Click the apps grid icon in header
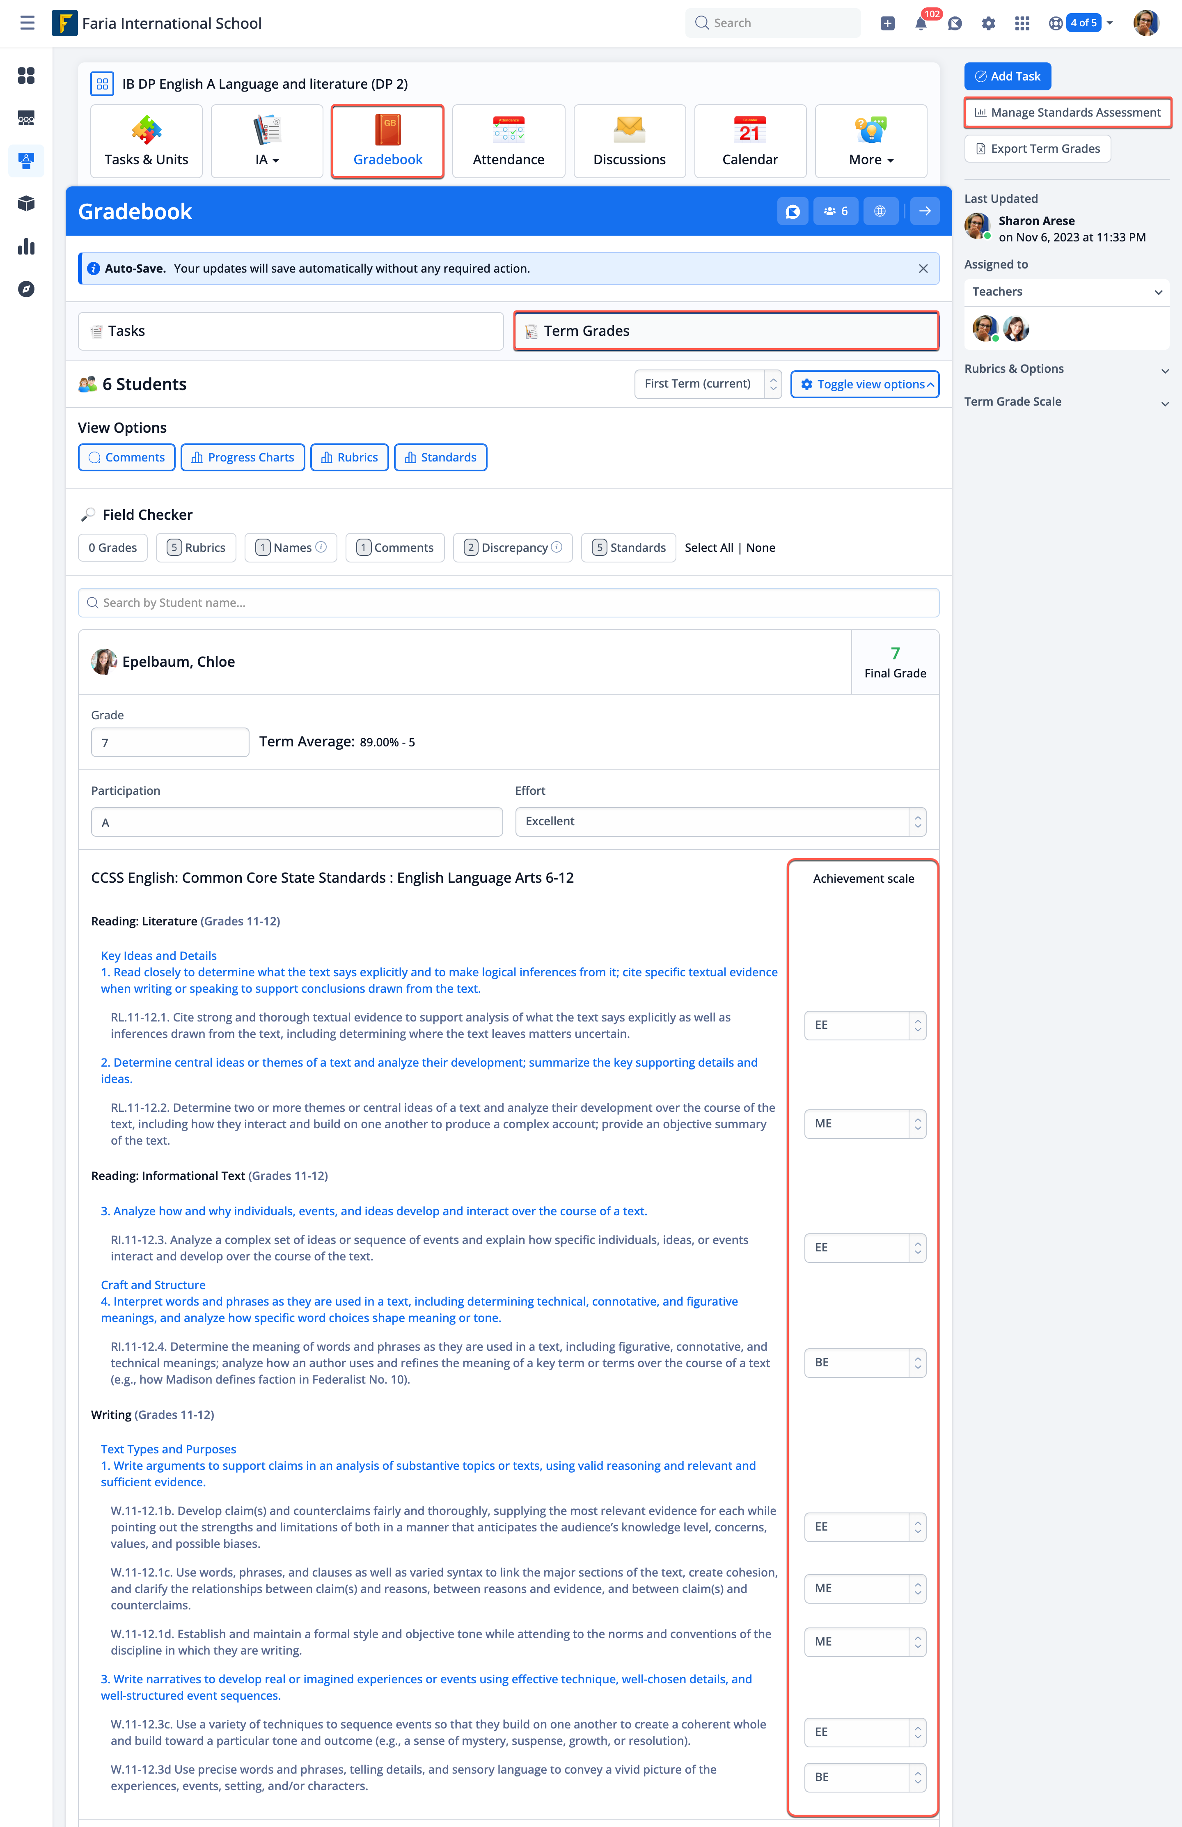 coord(1022,24)
